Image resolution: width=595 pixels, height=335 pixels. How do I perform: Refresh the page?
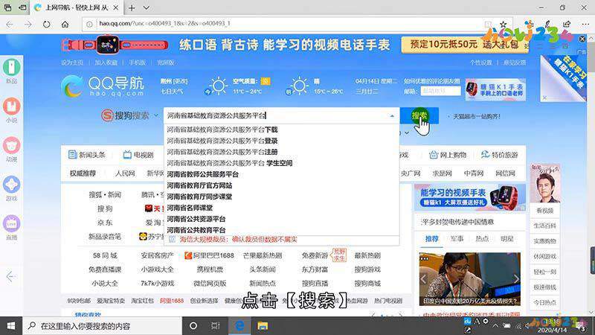(x=46, y=25)
